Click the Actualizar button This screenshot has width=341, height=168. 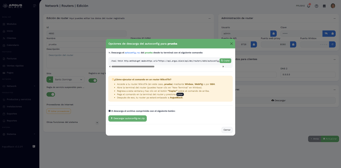click(x=330, y=139)
